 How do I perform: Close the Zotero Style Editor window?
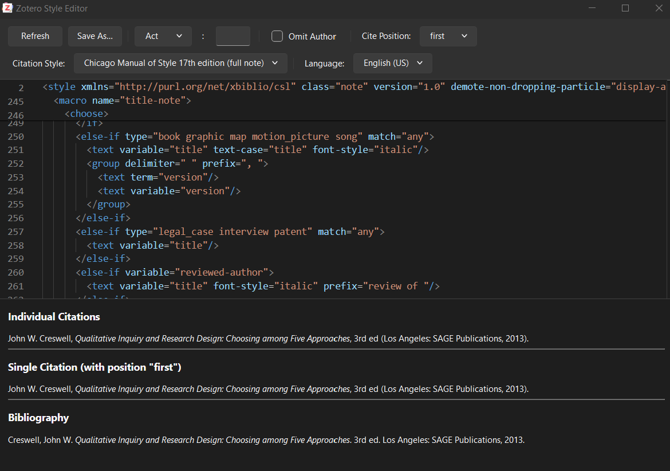659,8
